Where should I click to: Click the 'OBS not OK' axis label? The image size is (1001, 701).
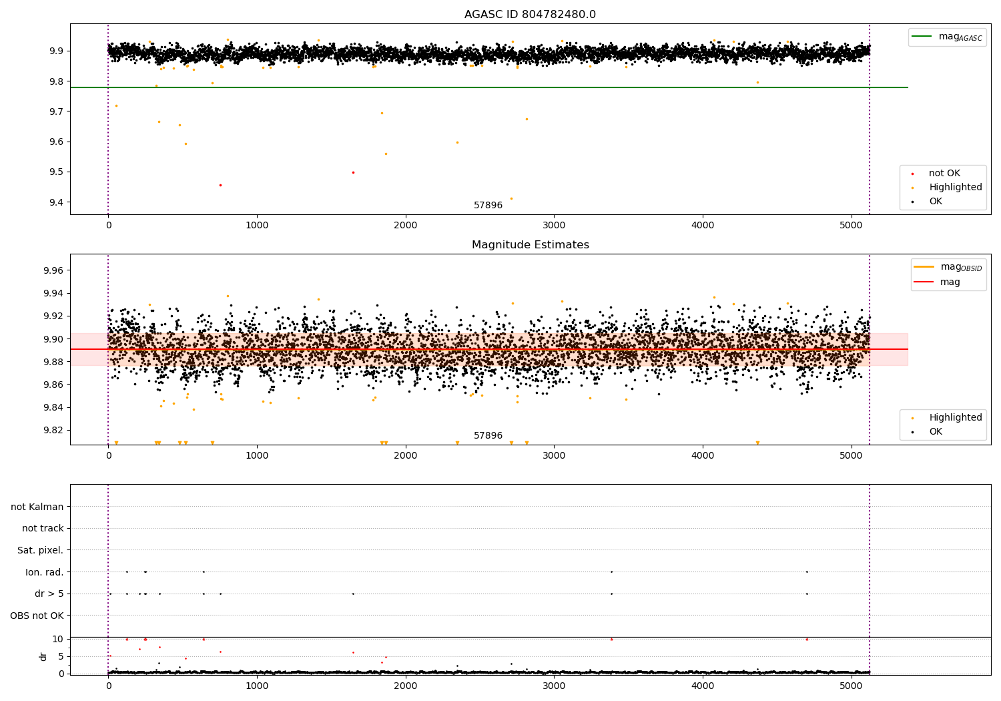pos(37,616)
